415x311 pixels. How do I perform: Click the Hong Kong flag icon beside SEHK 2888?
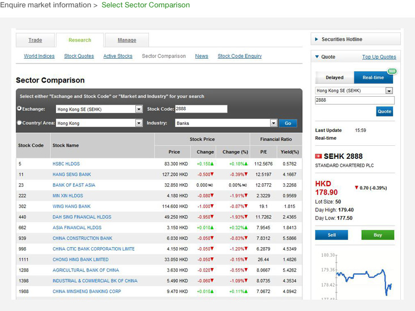pos(318,157)
